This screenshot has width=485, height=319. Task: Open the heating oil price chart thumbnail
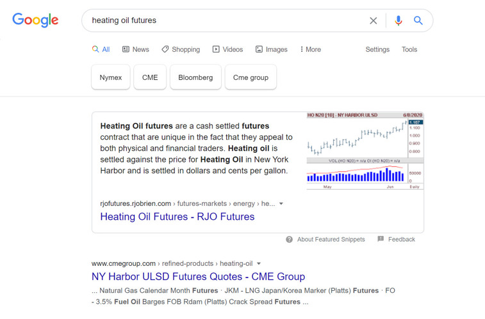(x=365, y=151)
